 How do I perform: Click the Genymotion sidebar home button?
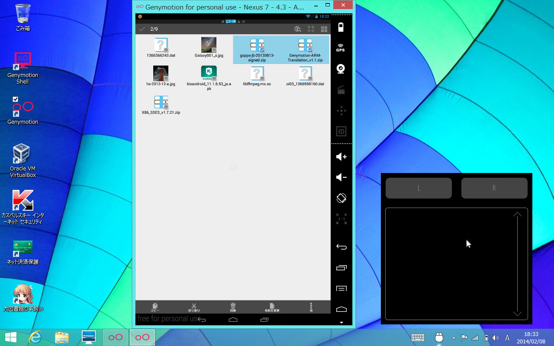point(341,309)
